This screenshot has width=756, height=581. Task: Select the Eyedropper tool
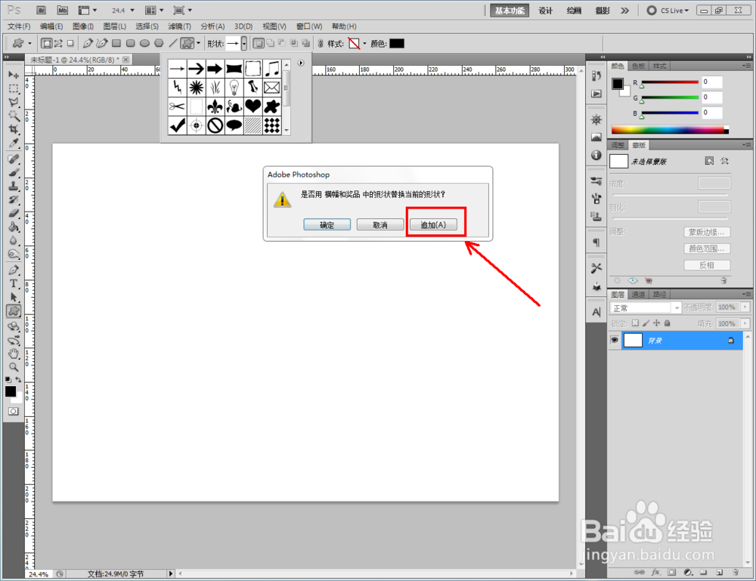coord(14,143)
